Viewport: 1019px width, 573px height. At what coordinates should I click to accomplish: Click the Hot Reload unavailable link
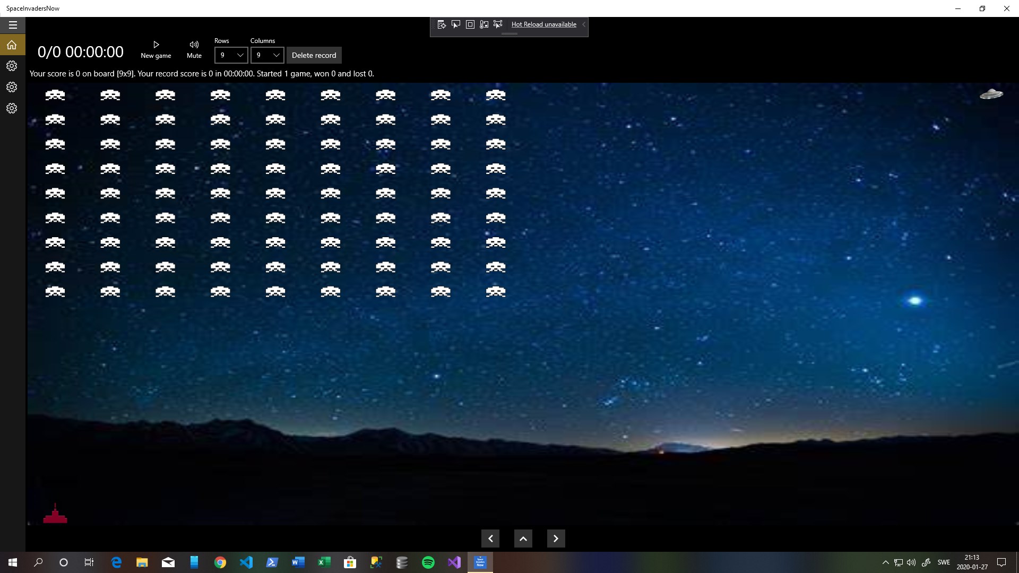543,24
